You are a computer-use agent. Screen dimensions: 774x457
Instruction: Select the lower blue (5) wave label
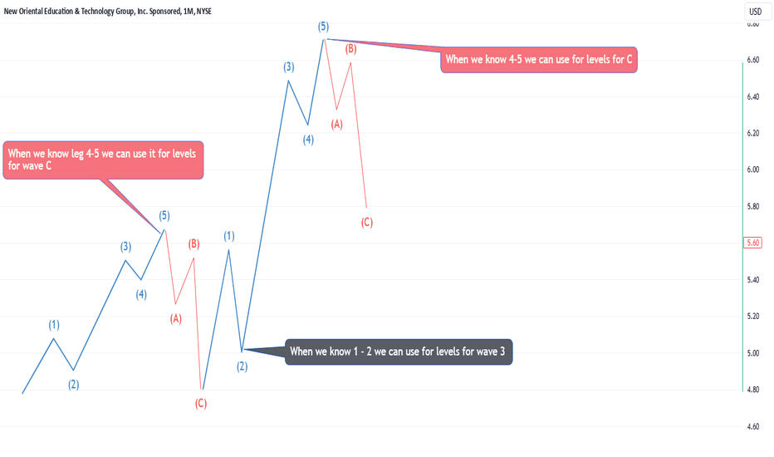164,215
